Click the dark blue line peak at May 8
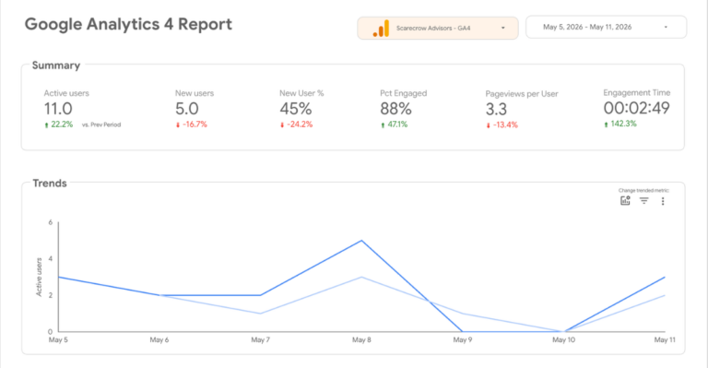This screenshot has width=708, height=368. 361,241
